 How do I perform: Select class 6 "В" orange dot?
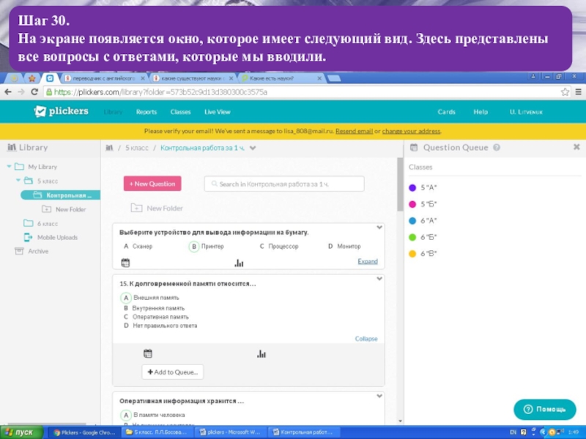tap(412, 253)
